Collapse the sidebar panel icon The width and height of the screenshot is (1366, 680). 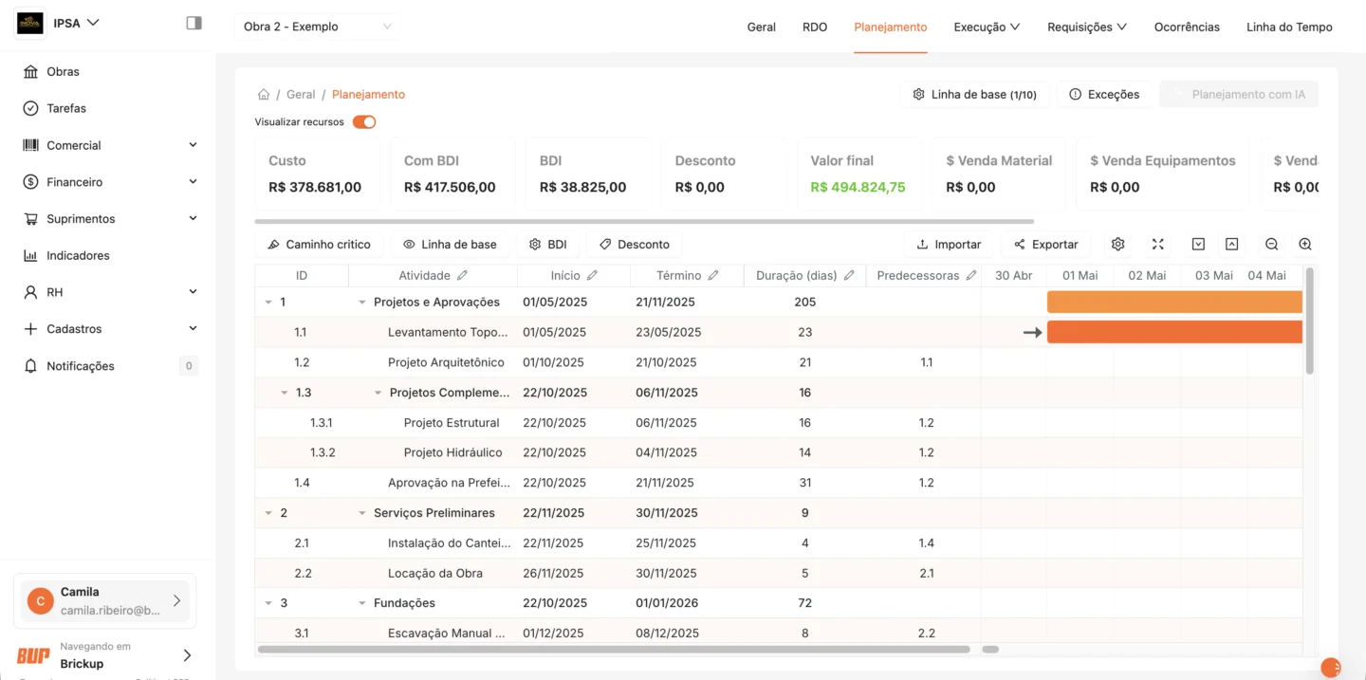coord(194,23)
